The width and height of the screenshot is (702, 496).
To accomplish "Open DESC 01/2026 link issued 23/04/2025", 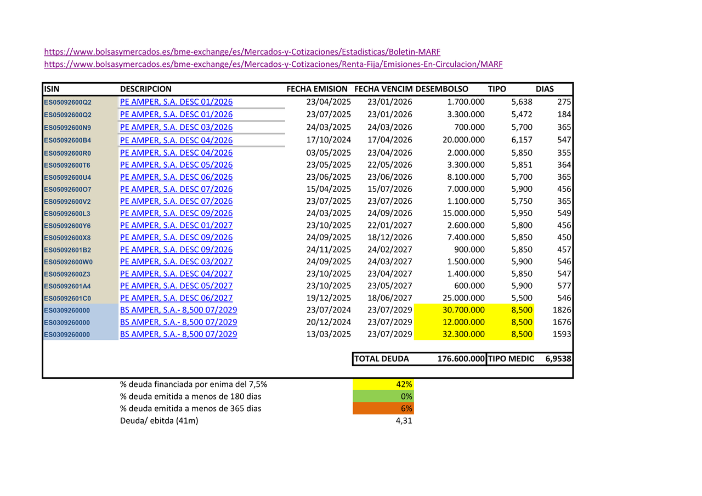I will tap(176, 102).
